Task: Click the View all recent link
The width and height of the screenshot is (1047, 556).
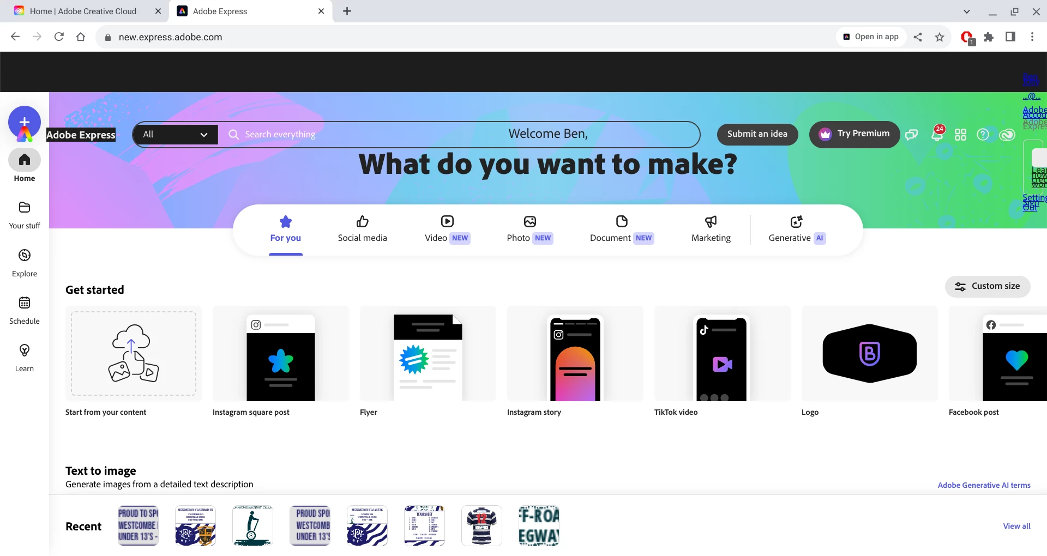Action: click(x=1017, y=526)
